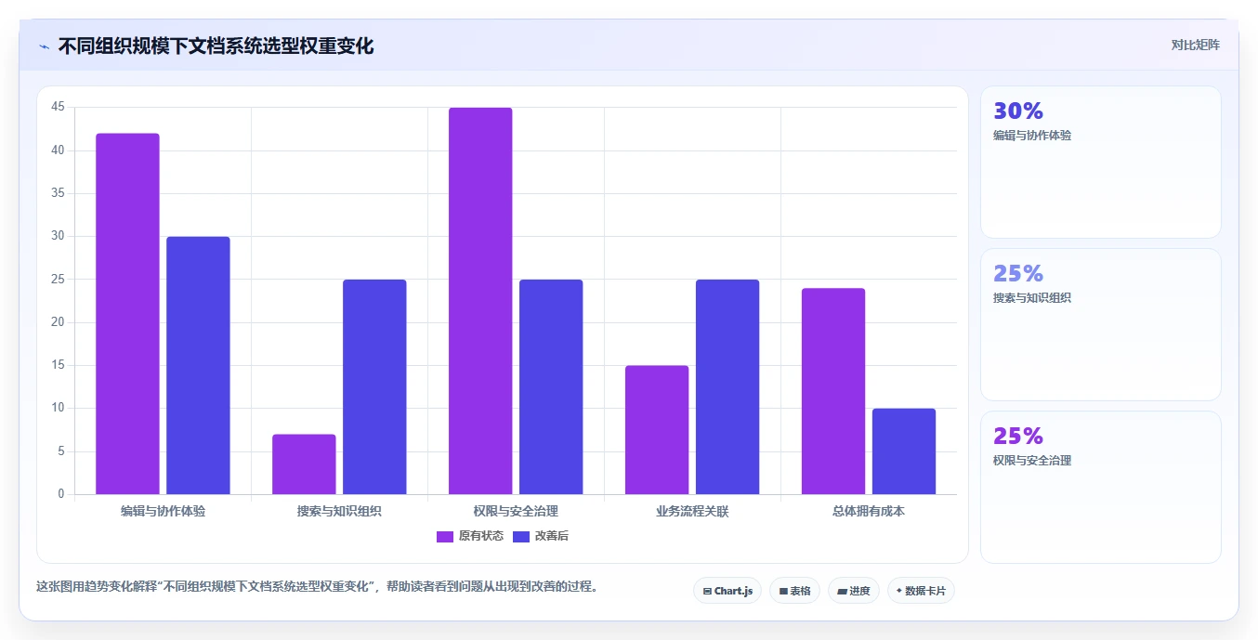
Task: Open the 25% 权限与安全治理 card
Action: tap(1101, 487)
